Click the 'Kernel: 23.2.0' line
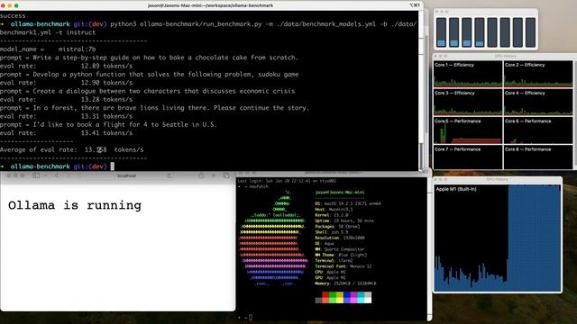This screenshot has height=324, width=577. coord(331,215)
